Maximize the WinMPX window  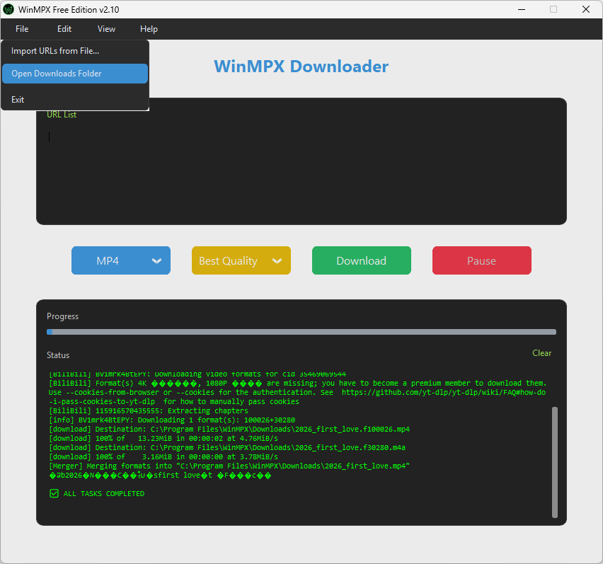553,9
